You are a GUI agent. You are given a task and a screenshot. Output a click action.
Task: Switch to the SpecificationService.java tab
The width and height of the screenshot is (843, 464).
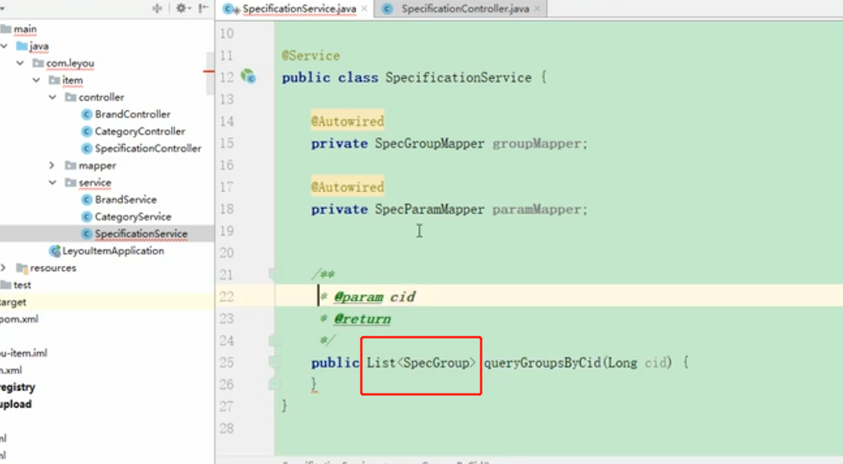pyautogui.click(x=295, y=9)
